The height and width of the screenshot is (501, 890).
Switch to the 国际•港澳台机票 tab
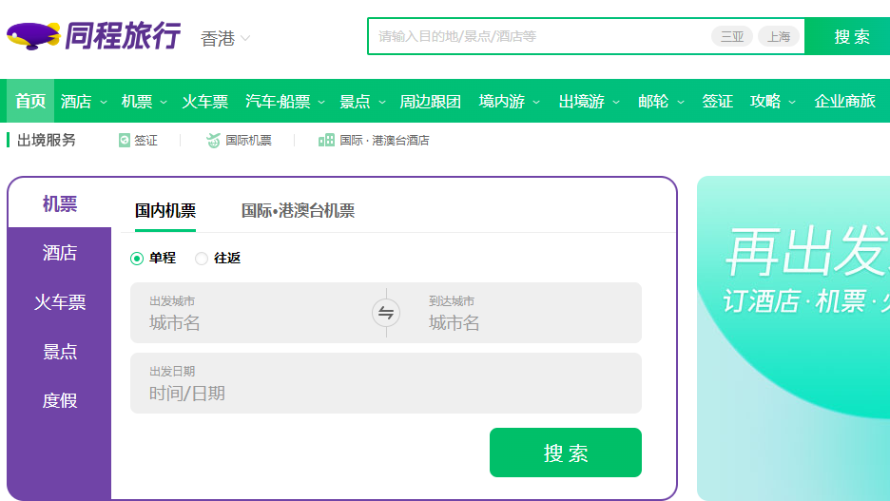298,211
